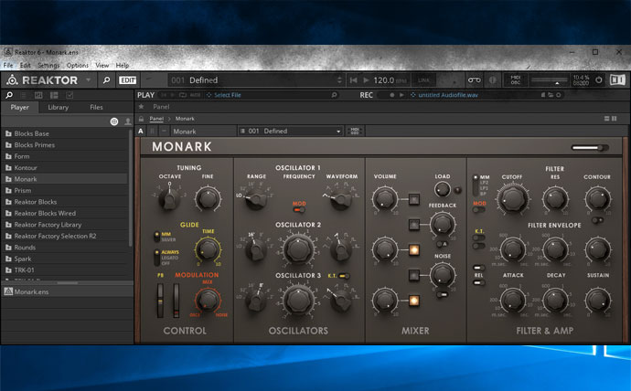Viewport: 631px width, 391px height.
Task: Open the Reaktor main menu dropdown arrow
Action: (88, 80)
